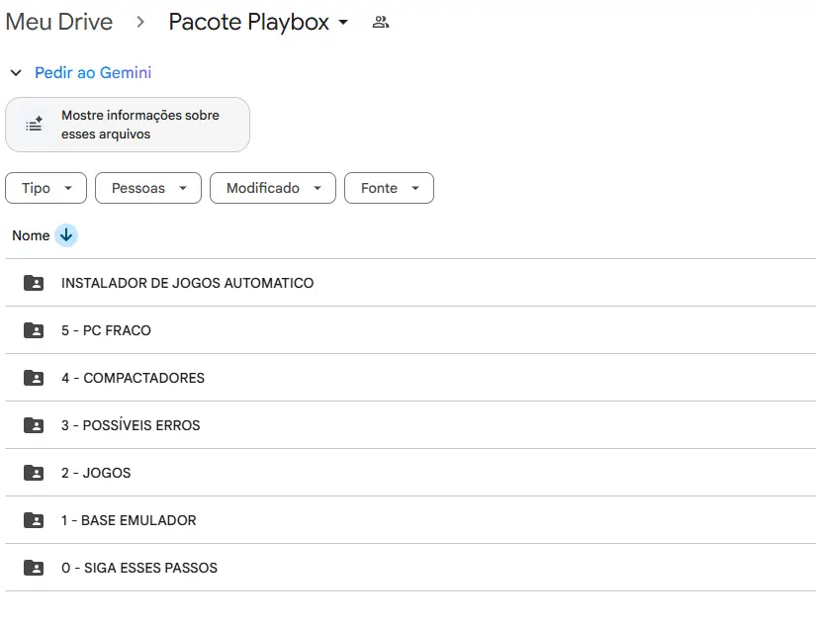The height and width of the screenshot is (629, 816).
Task: Click the Pedir ao Gemini link
Action: [x=92, y=72]
